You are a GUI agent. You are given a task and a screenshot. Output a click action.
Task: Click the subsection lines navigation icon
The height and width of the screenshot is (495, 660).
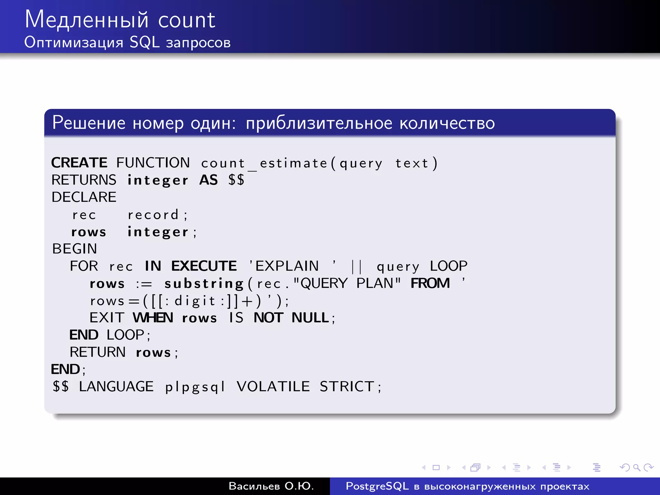point(516,467)
